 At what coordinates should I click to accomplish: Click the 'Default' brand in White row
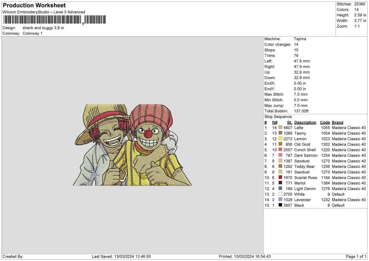(x=338, y=194)
